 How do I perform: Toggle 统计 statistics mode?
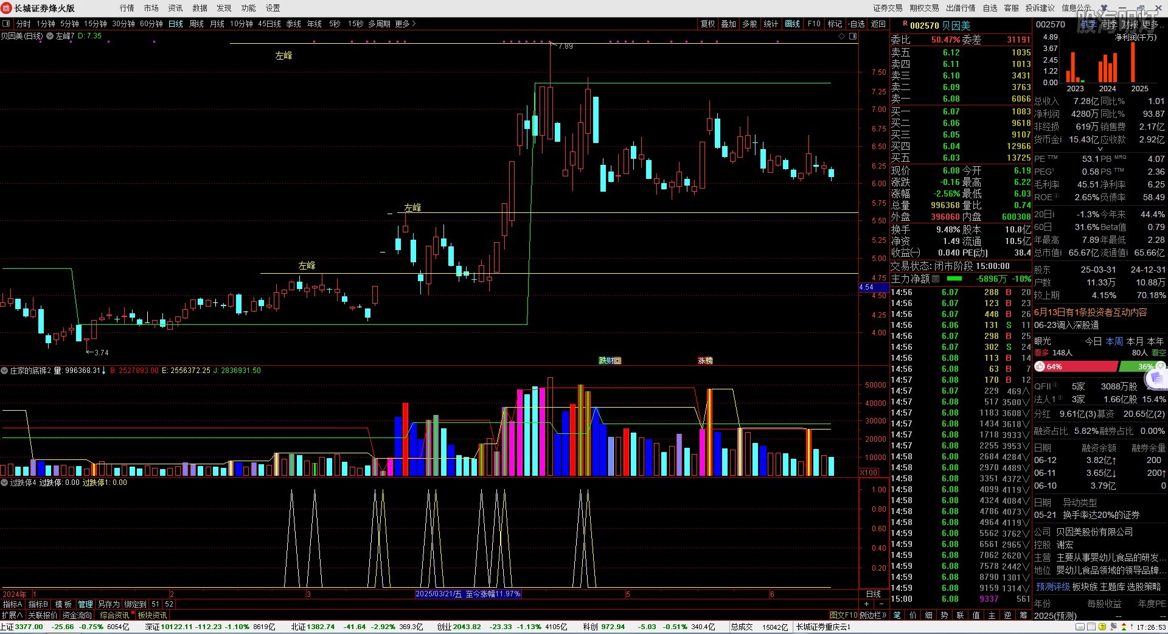click(771, 24)
